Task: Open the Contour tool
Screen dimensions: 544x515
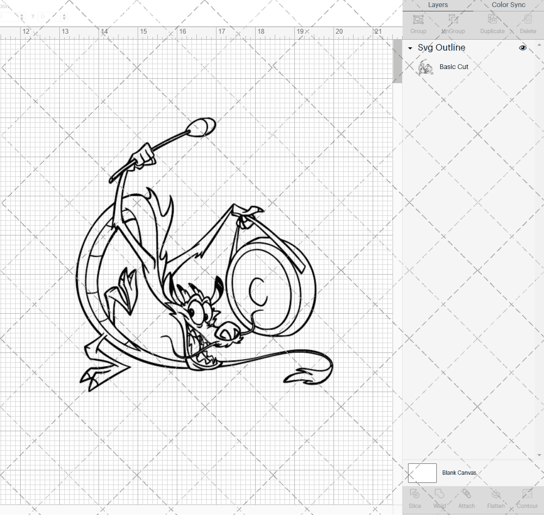Action: click(527, 498)
